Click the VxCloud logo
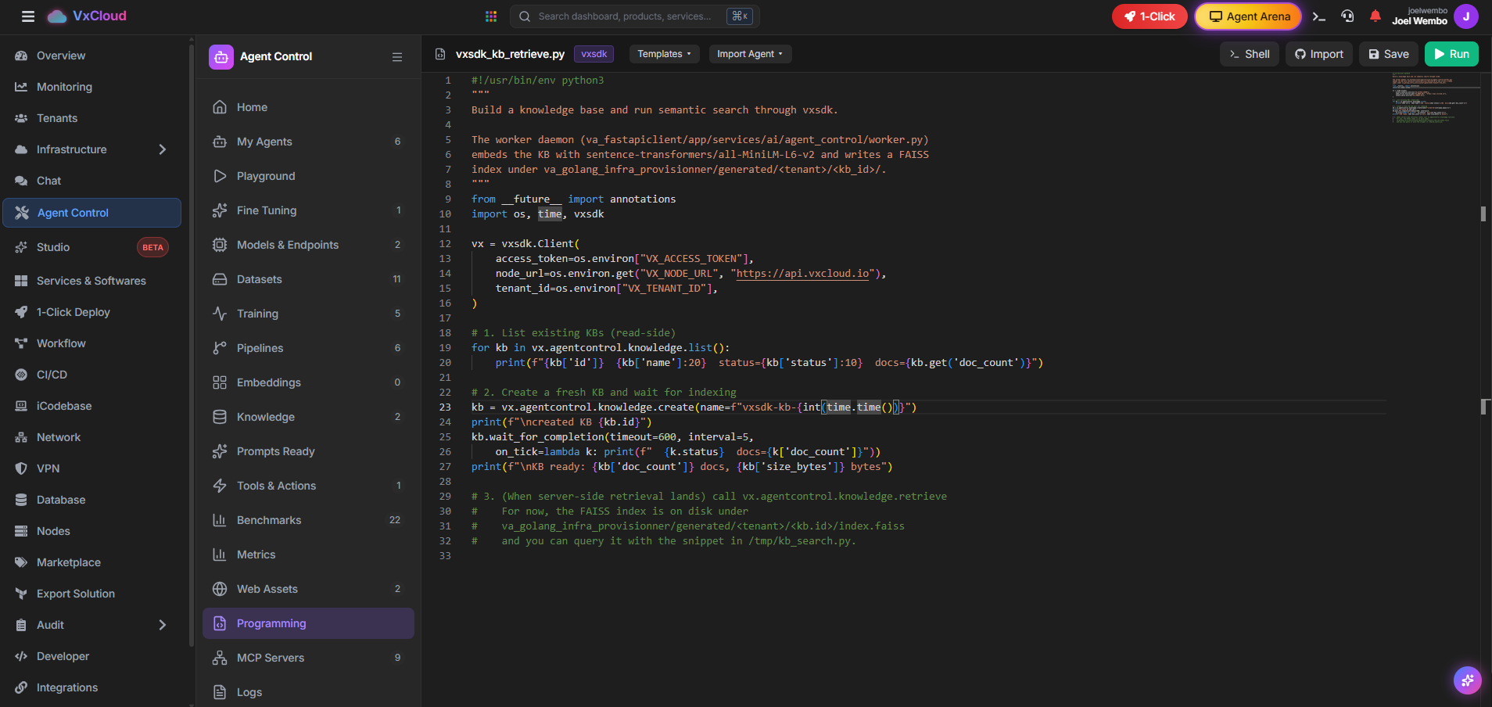 (87, 16)
